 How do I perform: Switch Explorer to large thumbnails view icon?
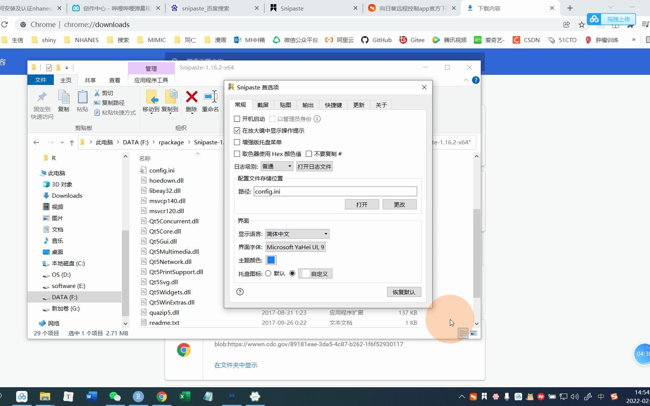point(474,333)
